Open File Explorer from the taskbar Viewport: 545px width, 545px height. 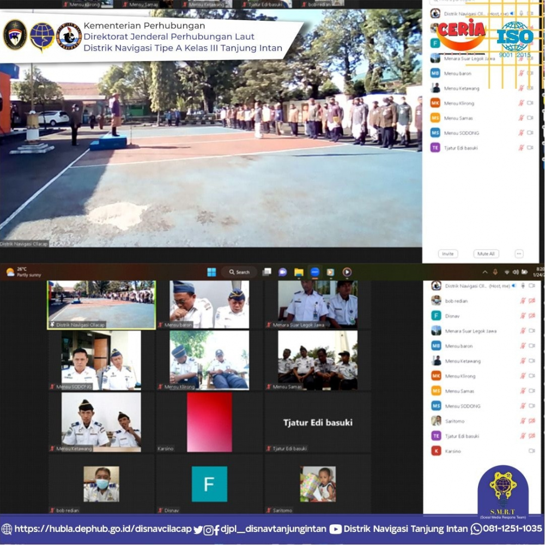(x=299, y=272)
